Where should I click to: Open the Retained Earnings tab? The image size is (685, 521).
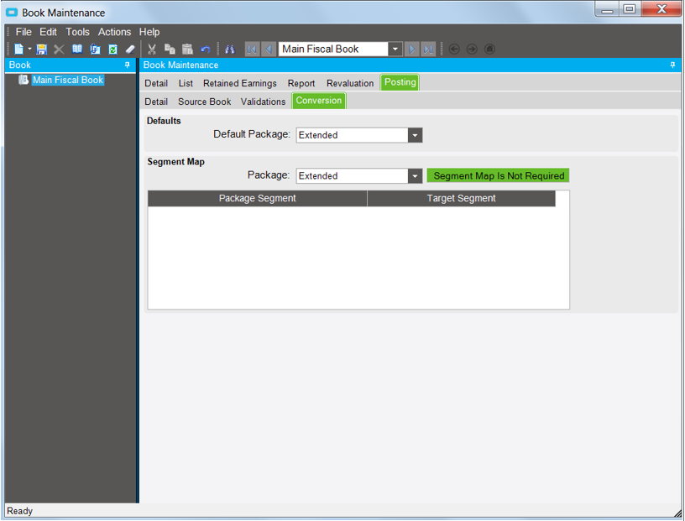coord(240,83)
